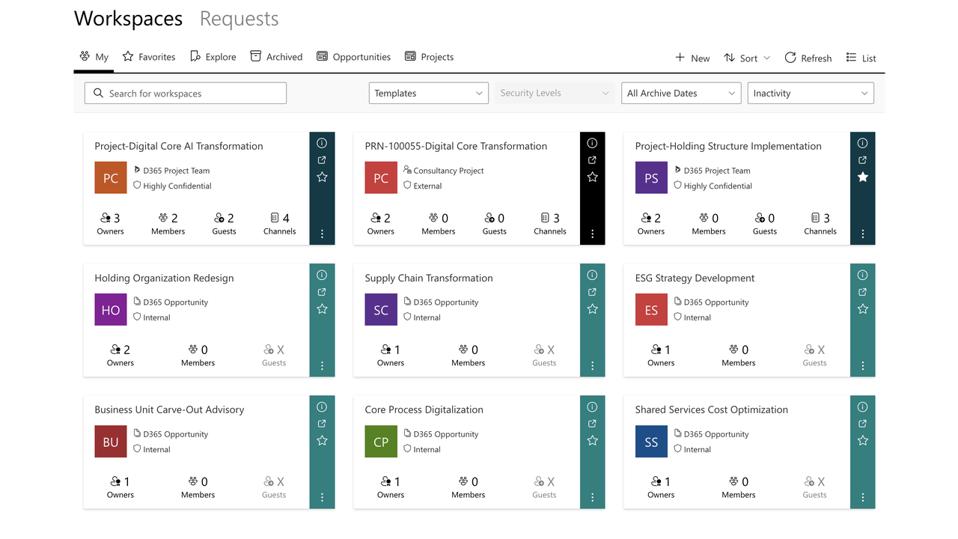Unfavorite Project-Holding Structure Implementation star
The image size is (958, 539).
pyautogui.click(x=862, y=177)
